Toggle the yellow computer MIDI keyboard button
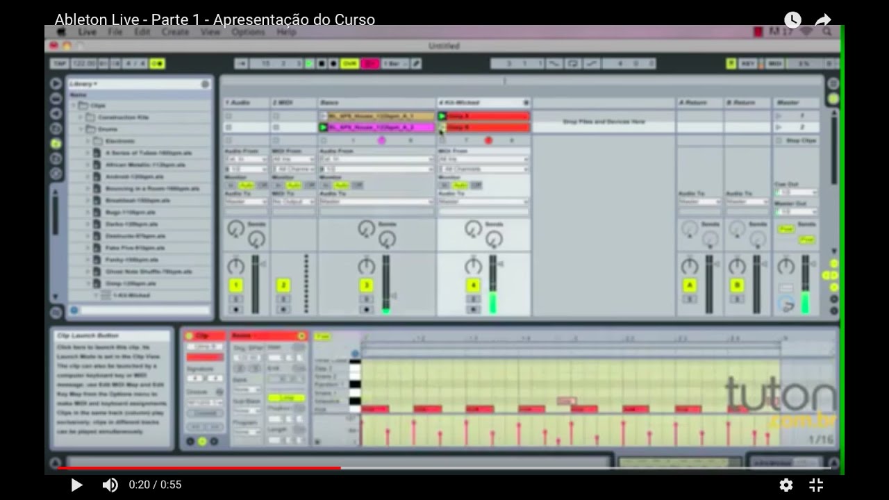Screen dimensions: 889x500 click(731, 64)
